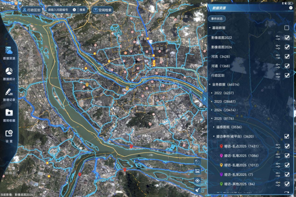Click the image crop tool icon
The width and height of the screenshot is (296, 197).
point(197,171)
